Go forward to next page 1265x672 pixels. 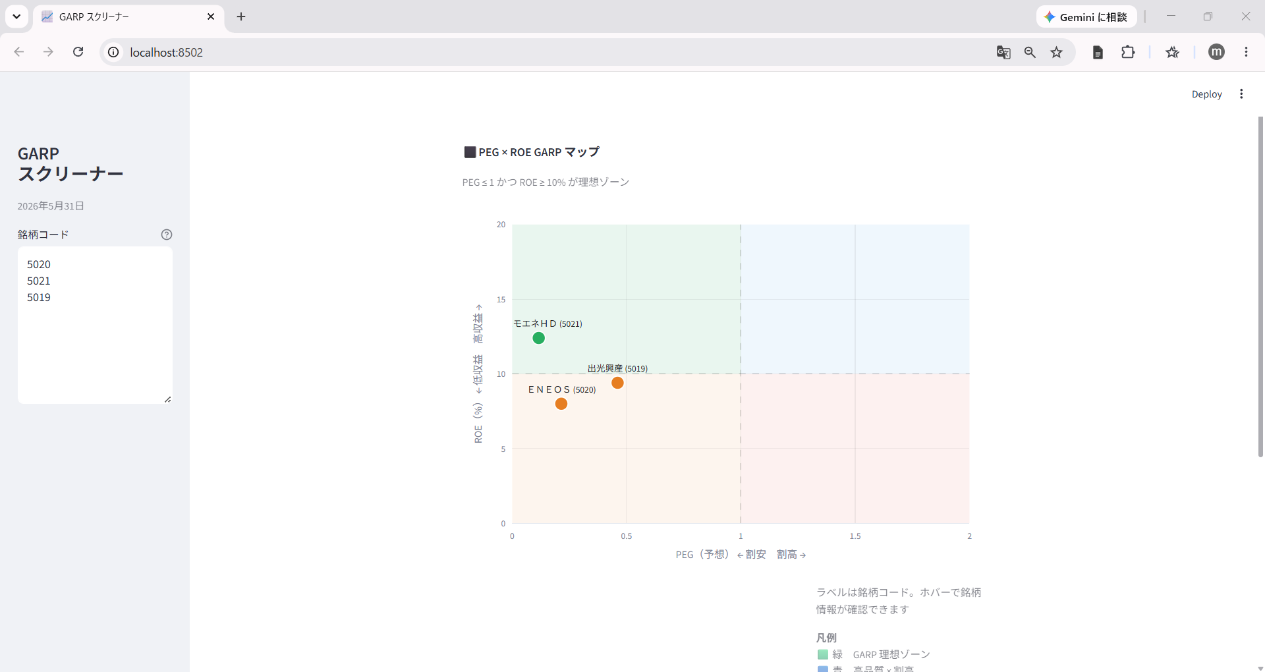click(48, 52)
